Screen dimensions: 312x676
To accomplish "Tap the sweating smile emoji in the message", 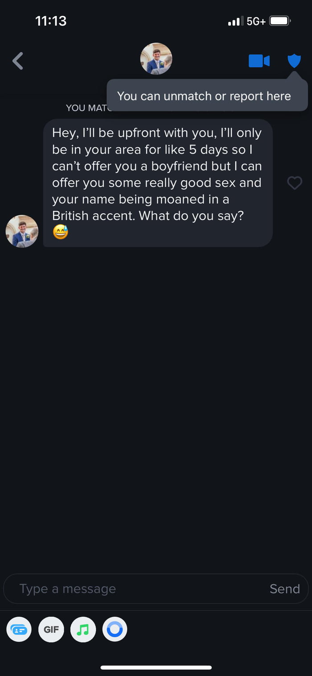I will pos(61,232).
